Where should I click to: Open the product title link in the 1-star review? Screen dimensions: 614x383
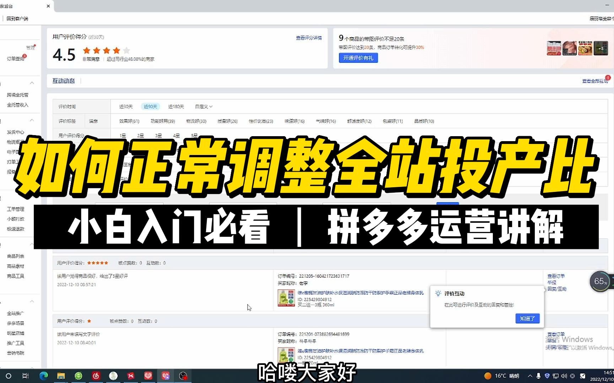[361, 351]
